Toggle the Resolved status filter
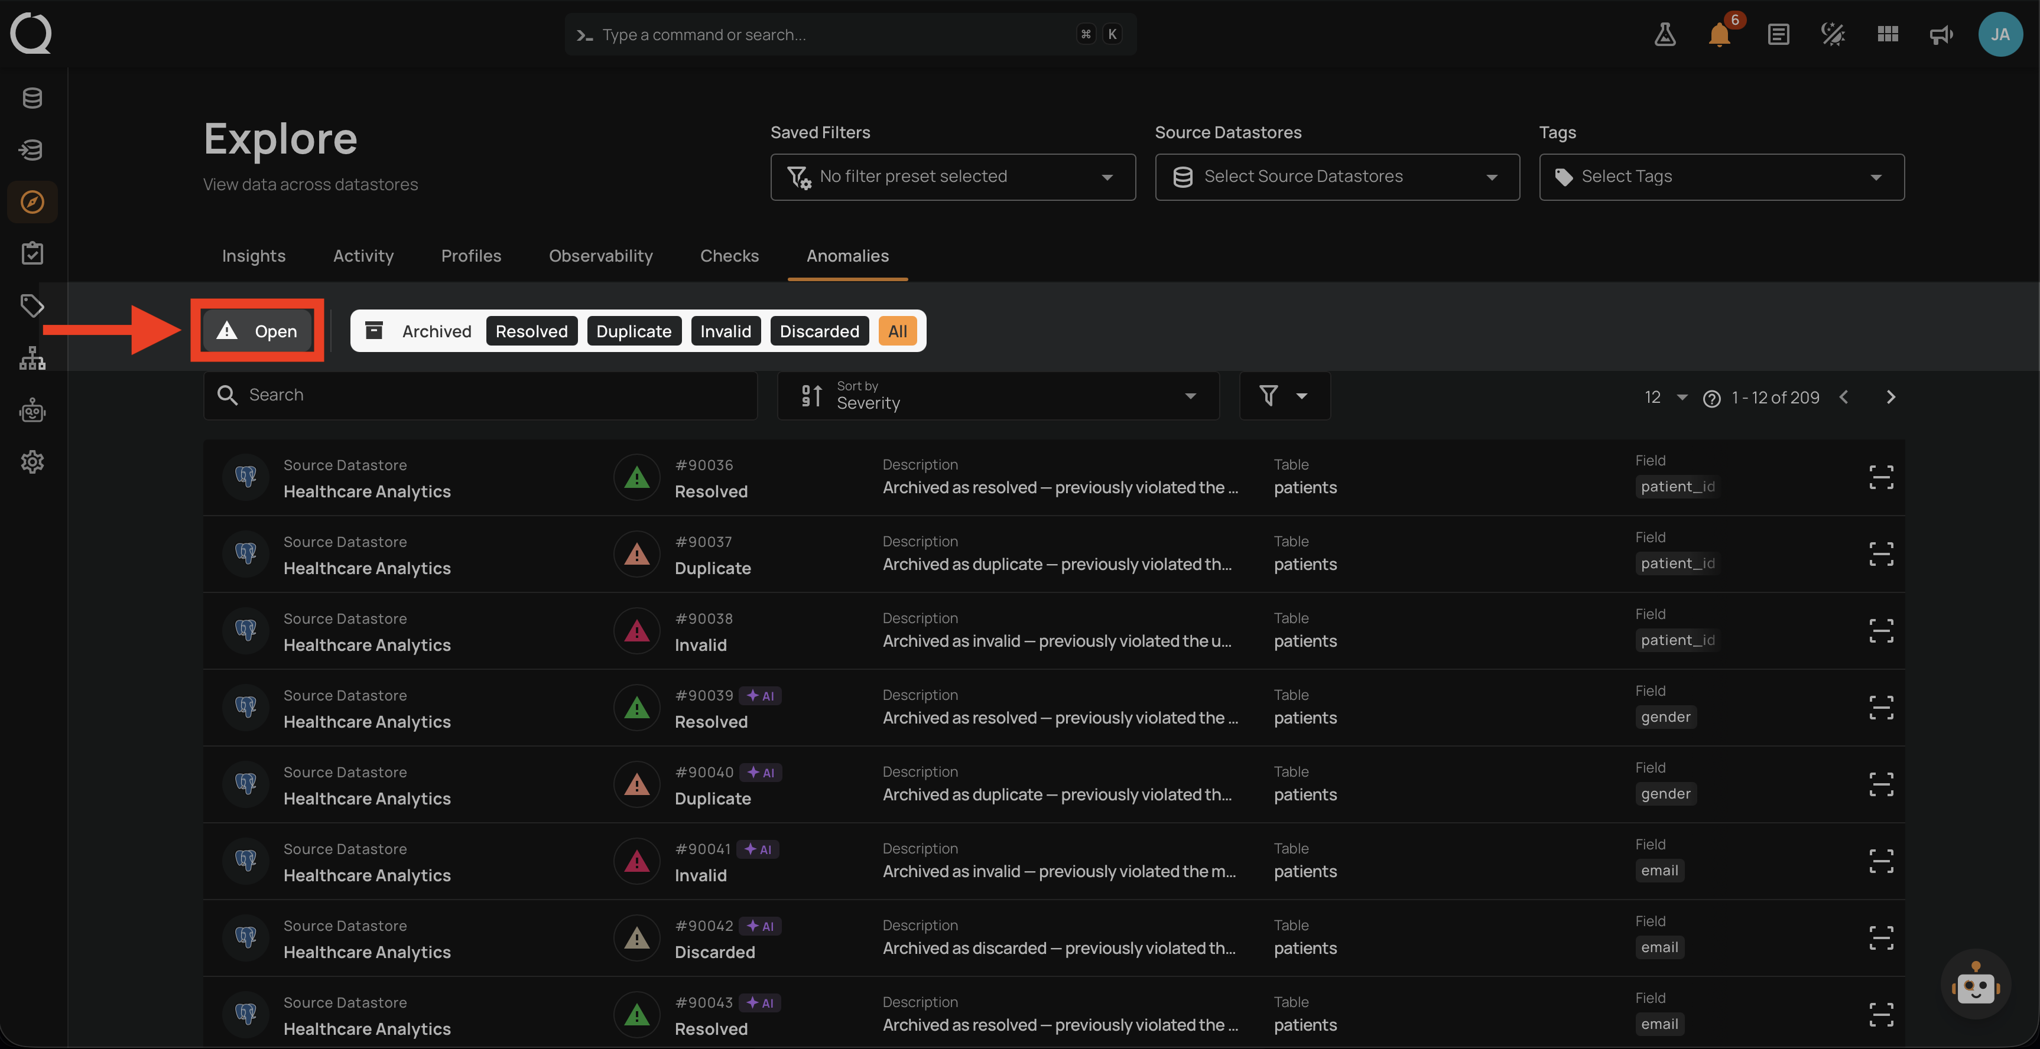This screenshot has height=1049, width=2040. pos(531,331)
